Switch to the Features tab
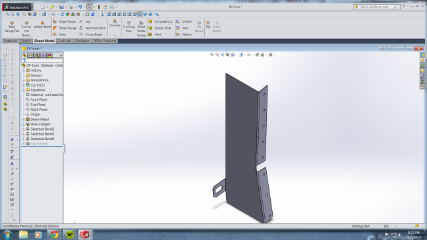Viewport: 427px width, 240px height. 10,41
